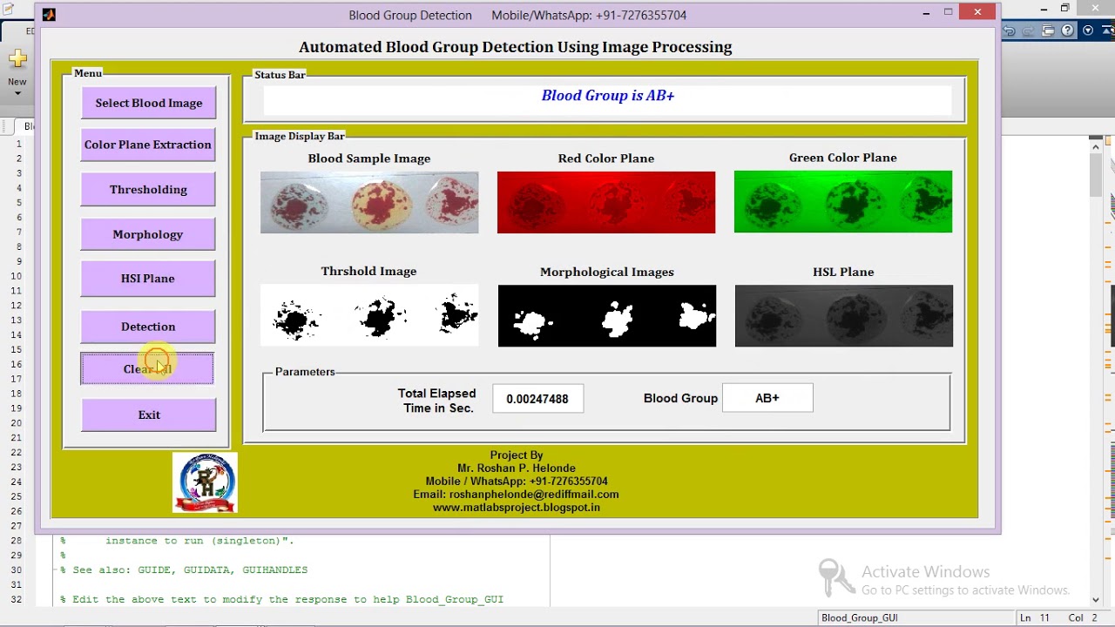Close the Blood Group Detection window
The height and width of the screenshot is (627, 1115).
point(977,12)
